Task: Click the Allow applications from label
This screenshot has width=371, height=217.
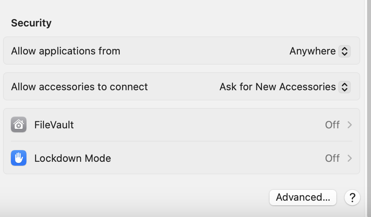Action: 66,51
